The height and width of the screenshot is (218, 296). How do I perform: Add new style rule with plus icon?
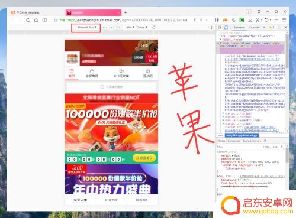click(282, 147)
